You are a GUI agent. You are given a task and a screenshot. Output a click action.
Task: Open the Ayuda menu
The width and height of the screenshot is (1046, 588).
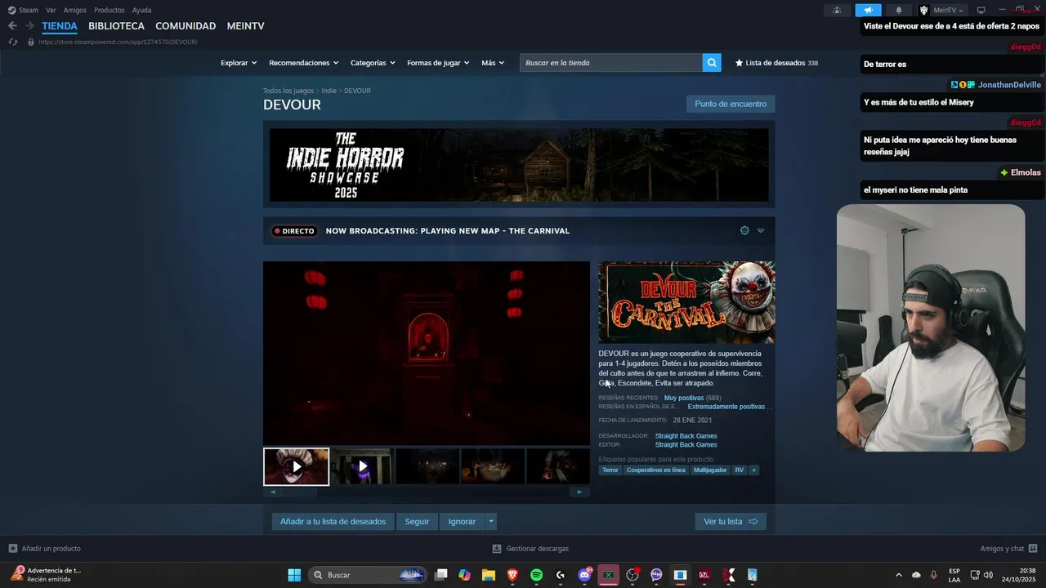click(x=141, y=10)
